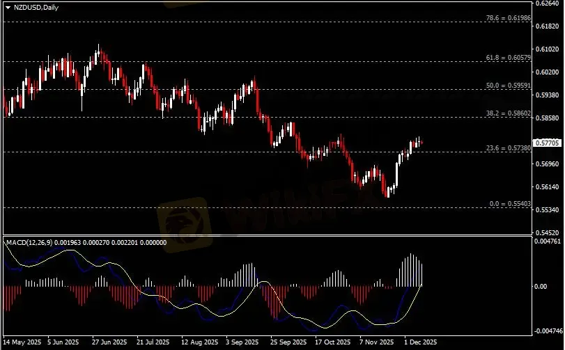This screenshot has height=350, width=565.
Task: Click the 17 Oct 2025 date label
Action: point(332,342)
